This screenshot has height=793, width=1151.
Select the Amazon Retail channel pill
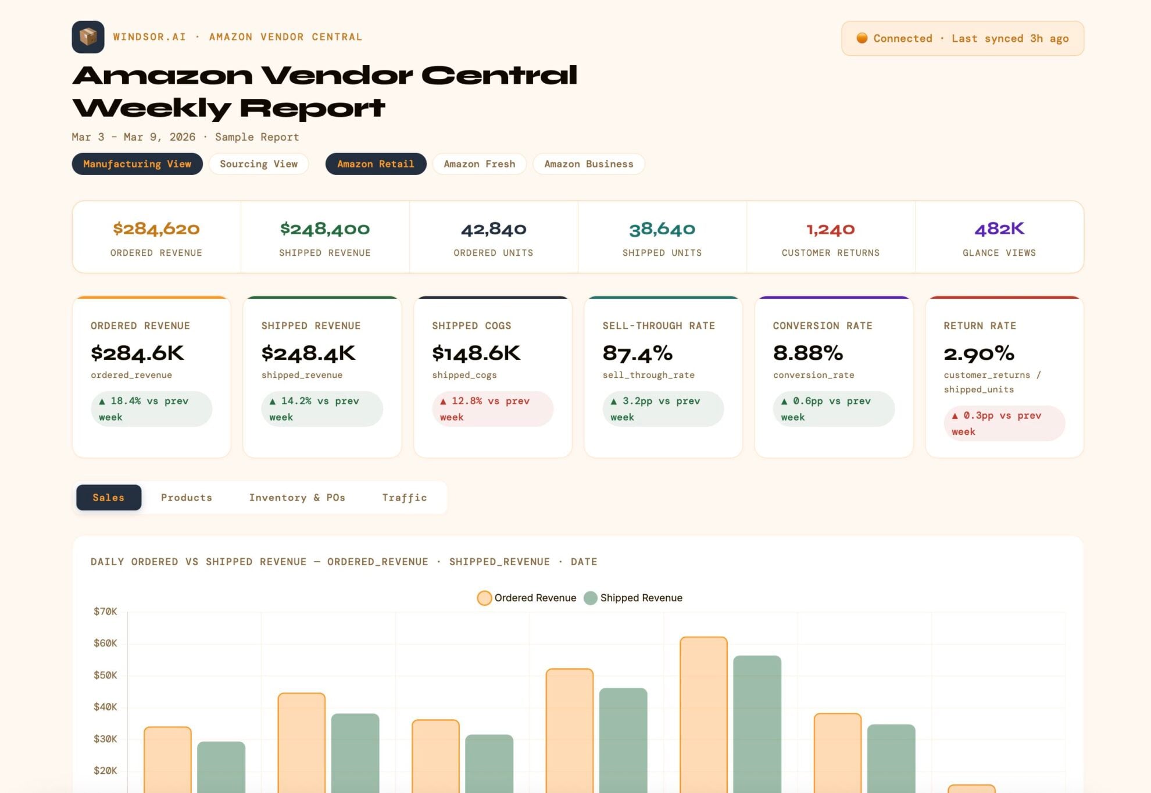[375, 163]
